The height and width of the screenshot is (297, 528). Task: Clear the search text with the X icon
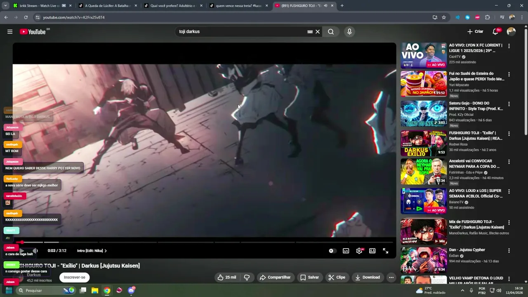point(318,32)
